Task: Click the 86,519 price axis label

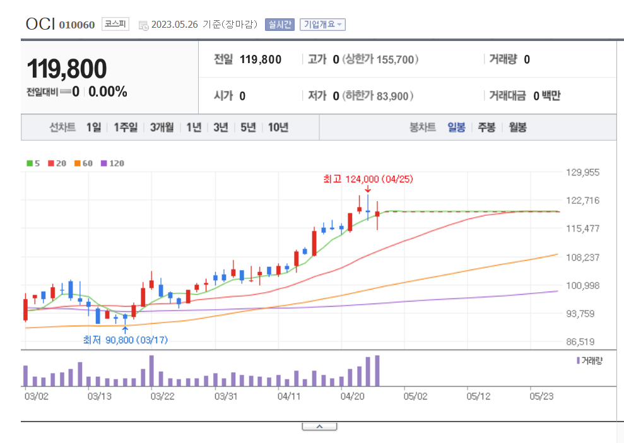Action: tap(580, 341)
